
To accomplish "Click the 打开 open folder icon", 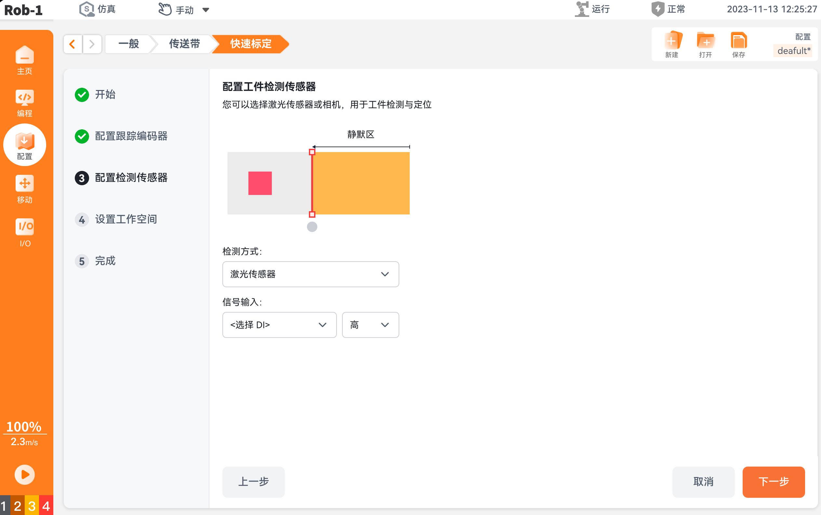I will 706,41.
